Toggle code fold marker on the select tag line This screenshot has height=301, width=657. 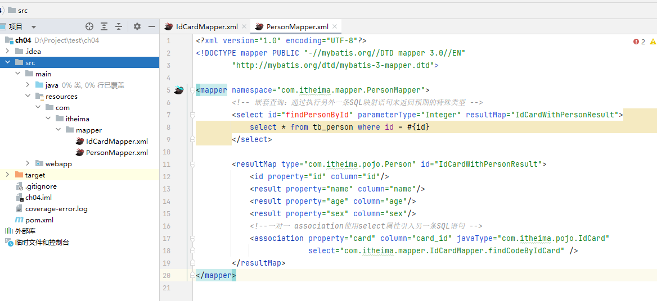(x=192, y=115)
